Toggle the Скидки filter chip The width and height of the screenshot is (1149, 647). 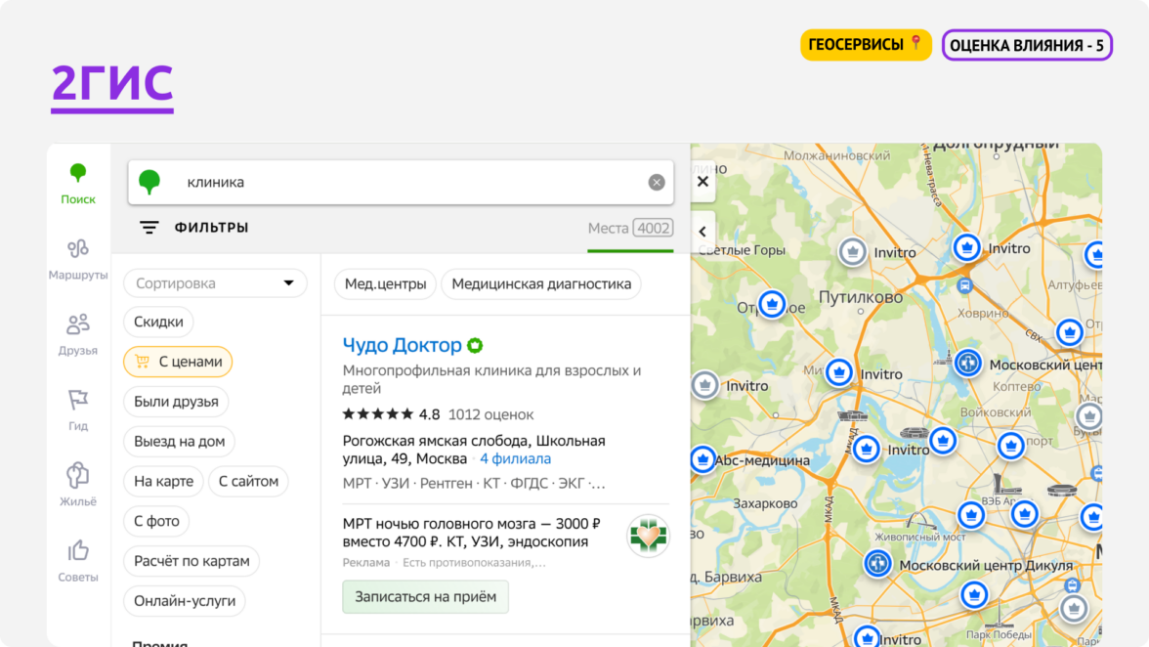[158, 323]
